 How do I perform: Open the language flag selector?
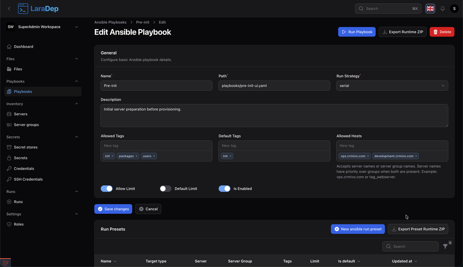pyautogui.click(x=430, y=9)
